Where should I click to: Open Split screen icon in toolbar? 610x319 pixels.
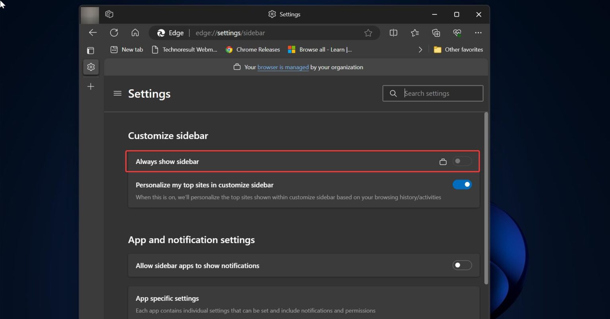click(393, 33)
